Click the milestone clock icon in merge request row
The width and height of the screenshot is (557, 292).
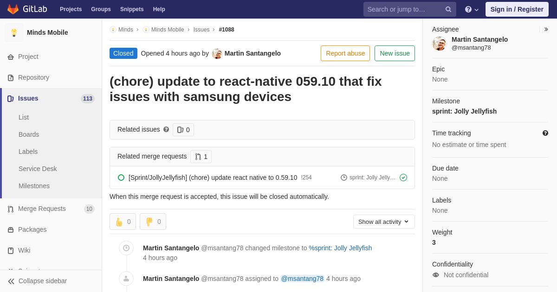(x=344, y=178)
